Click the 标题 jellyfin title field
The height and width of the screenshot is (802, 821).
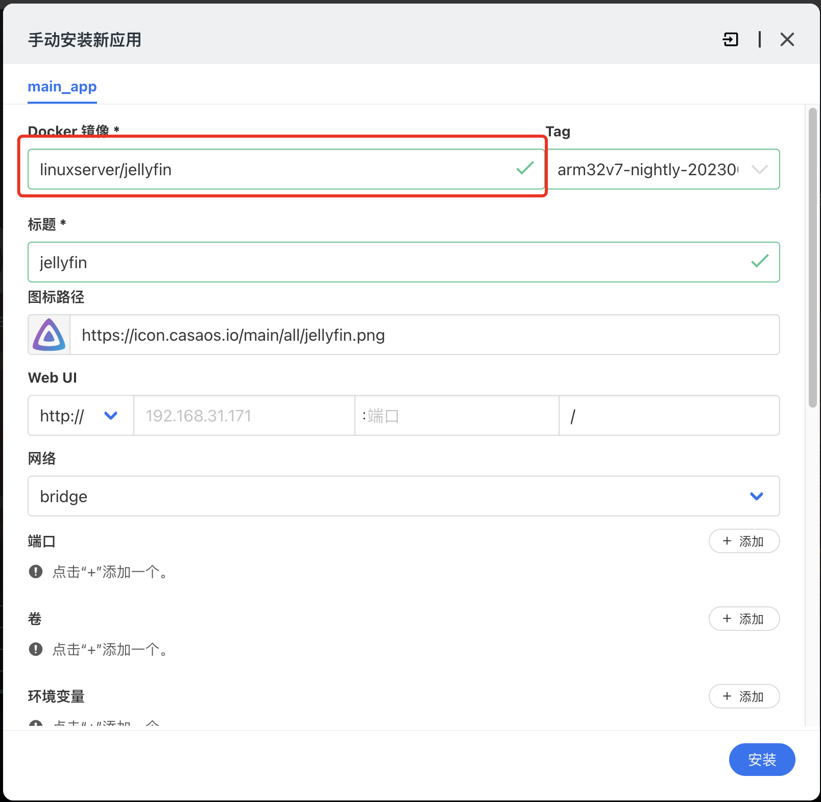(x=388, y=263)
